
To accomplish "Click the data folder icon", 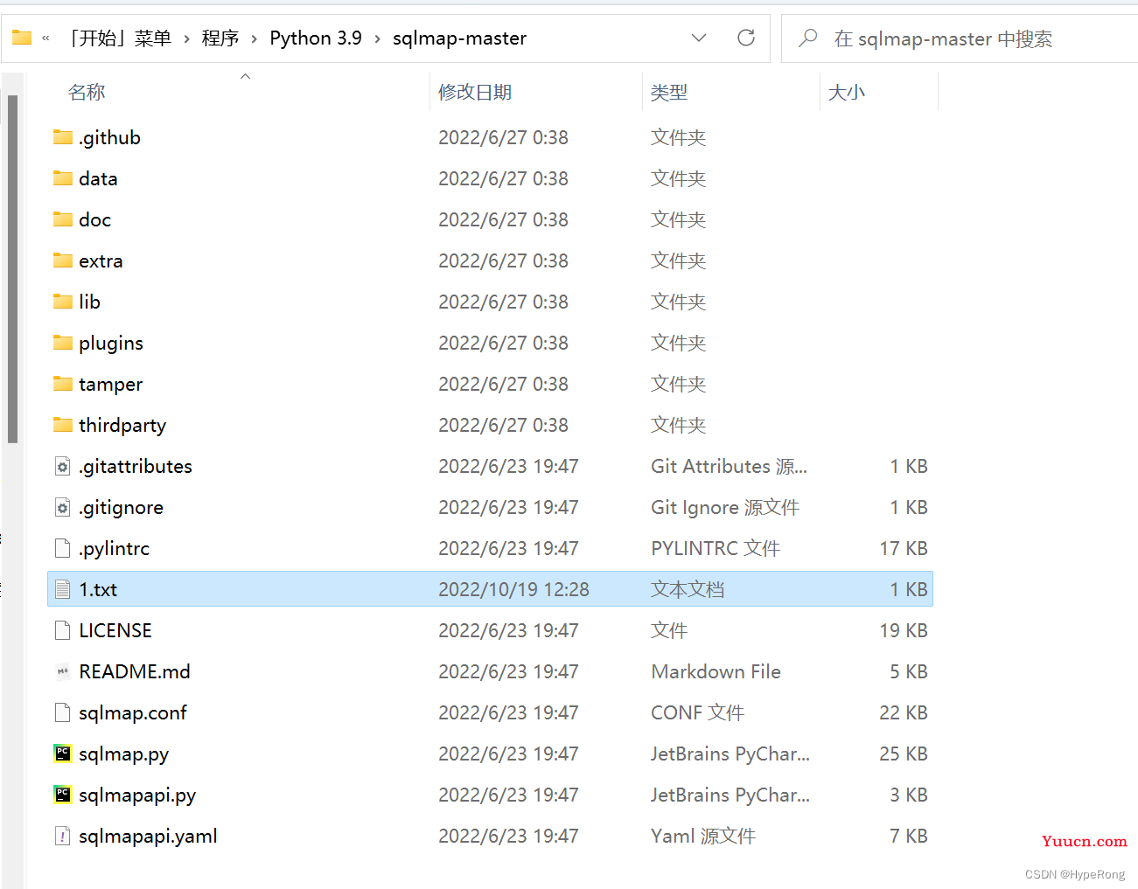I will point(63,178).
